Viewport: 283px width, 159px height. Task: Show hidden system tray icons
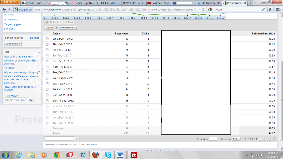247,155
